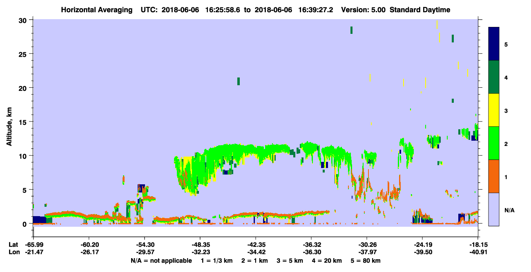
Task: Click the 'N/A = not applicable' legend text
Action: [161, 261]
